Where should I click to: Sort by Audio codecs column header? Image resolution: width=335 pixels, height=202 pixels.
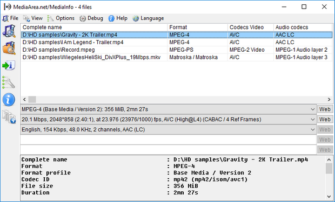coord(303,27)
